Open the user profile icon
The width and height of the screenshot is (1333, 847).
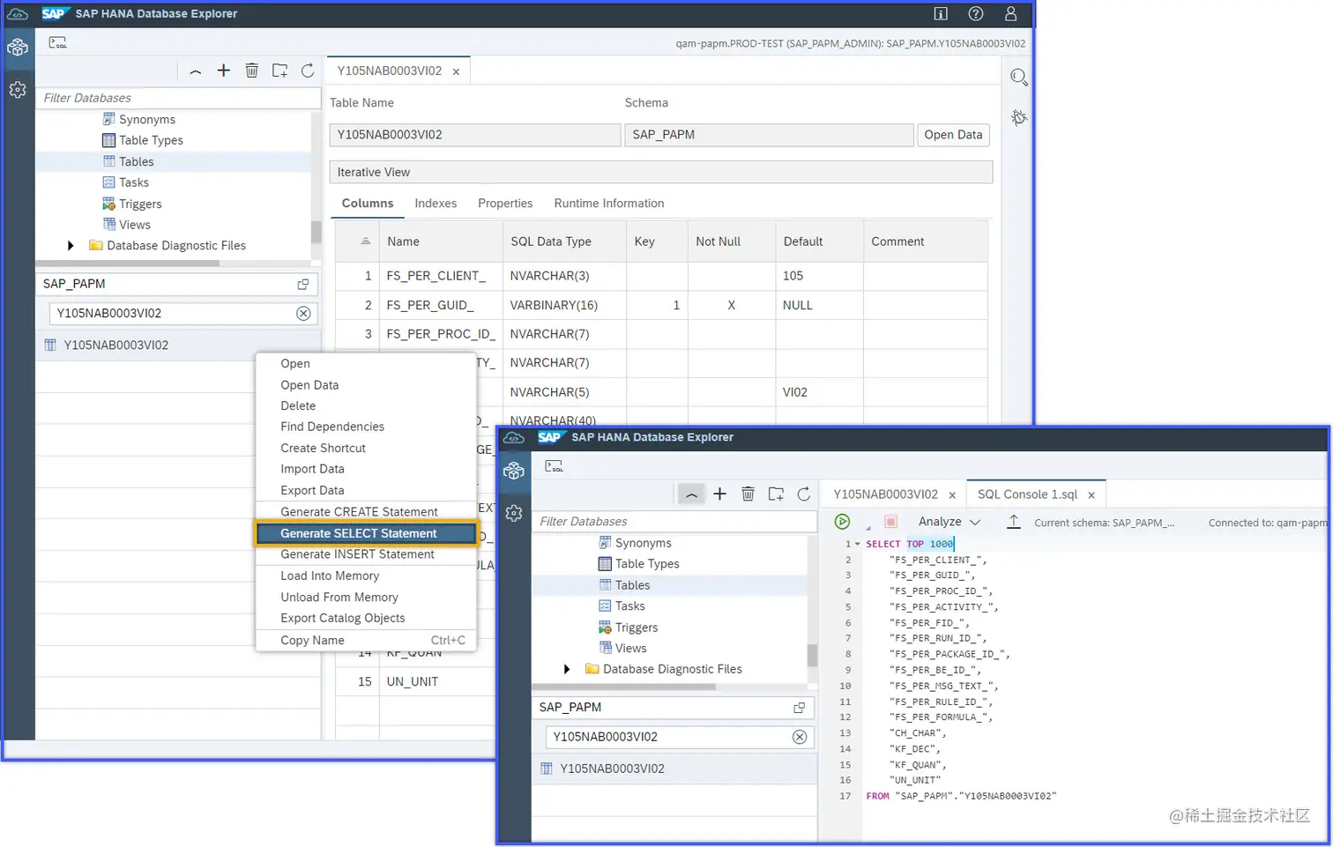pyautogui.click(x=1011, y=13)
